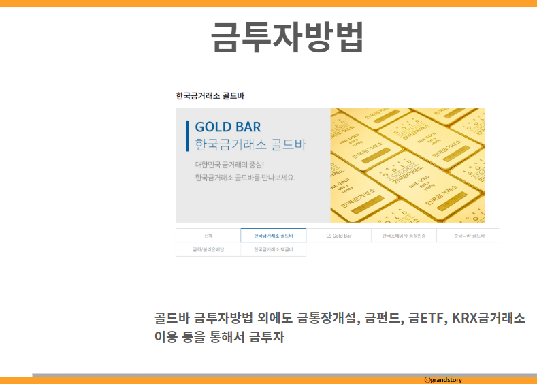Click the large 한국금거래소 골드바 banner subtitle

pos(250,144)
